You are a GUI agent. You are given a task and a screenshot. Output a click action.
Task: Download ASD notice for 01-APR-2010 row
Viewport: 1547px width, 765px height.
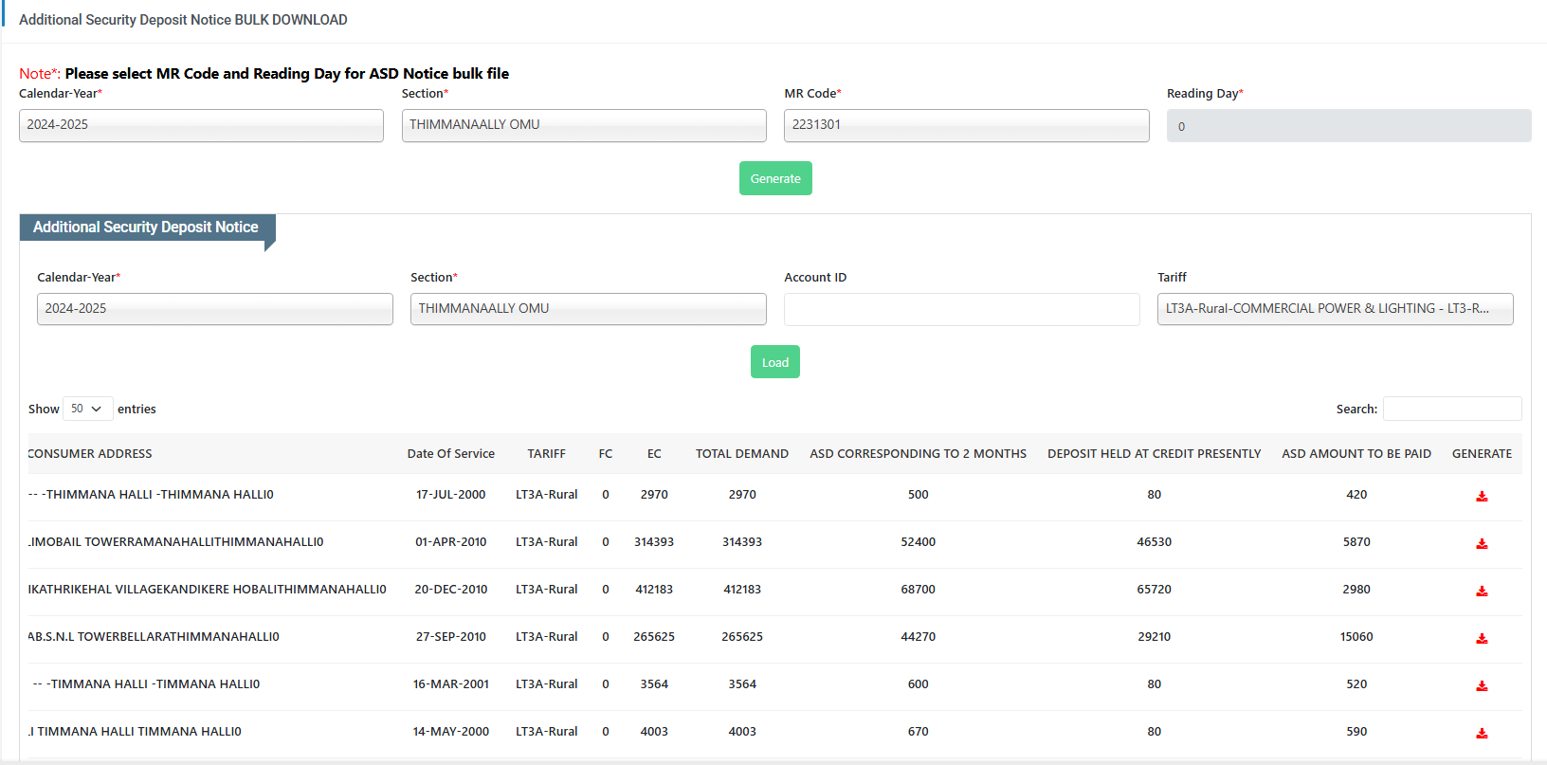click(x=1482, y=544)
